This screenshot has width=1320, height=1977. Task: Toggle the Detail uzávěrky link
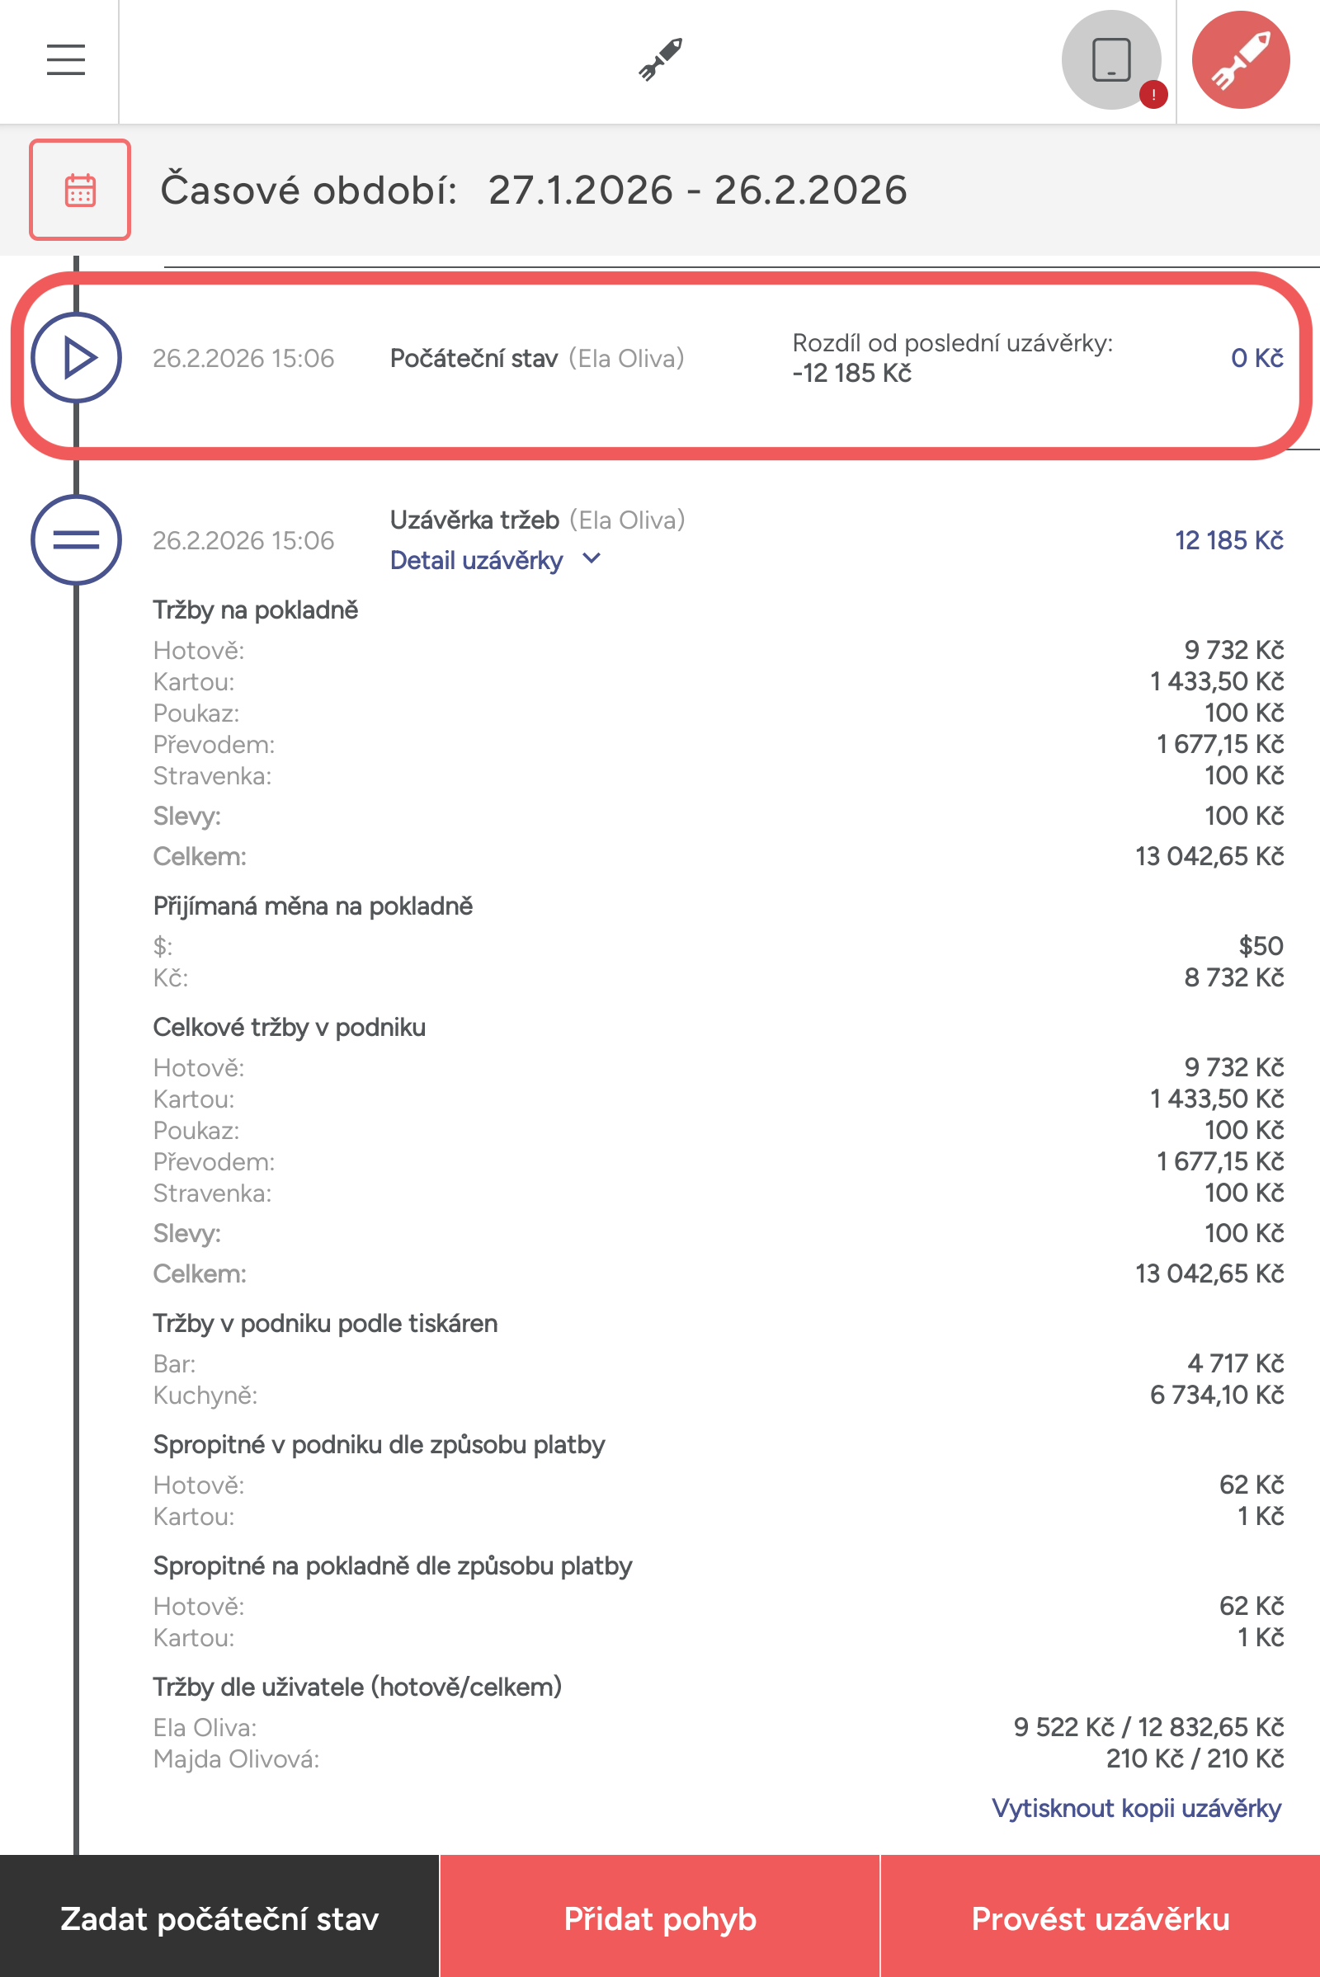coord(477,561)
